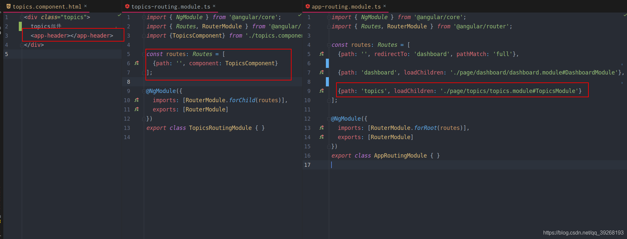Click the './page/dashboard/dashboard.module#DashboardModule' string

[534, 73]
